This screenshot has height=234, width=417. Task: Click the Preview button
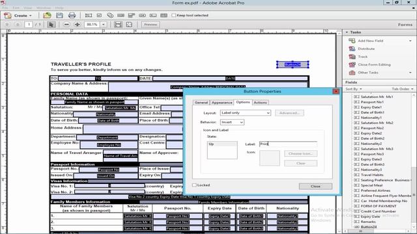coord(151,25)
